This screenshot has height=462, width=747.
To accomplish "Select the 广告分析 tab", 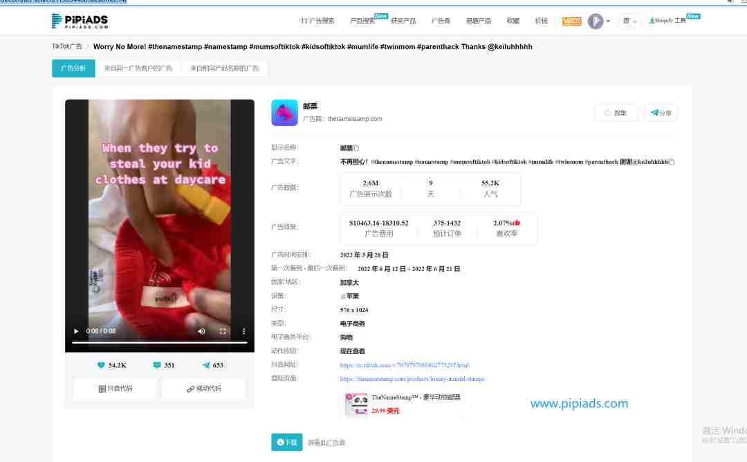I will coord(73,68).
